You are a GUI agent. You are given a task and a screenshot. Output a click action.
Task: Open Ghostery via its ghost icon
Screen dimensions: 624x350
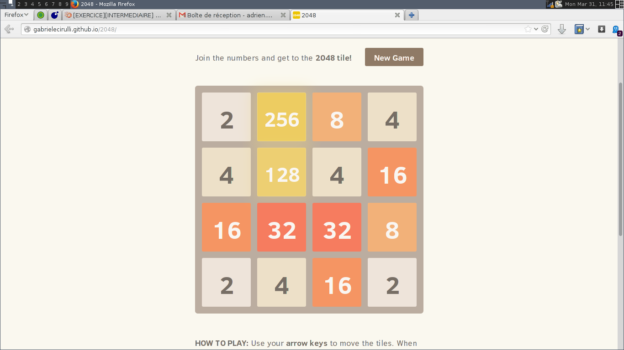616,29
